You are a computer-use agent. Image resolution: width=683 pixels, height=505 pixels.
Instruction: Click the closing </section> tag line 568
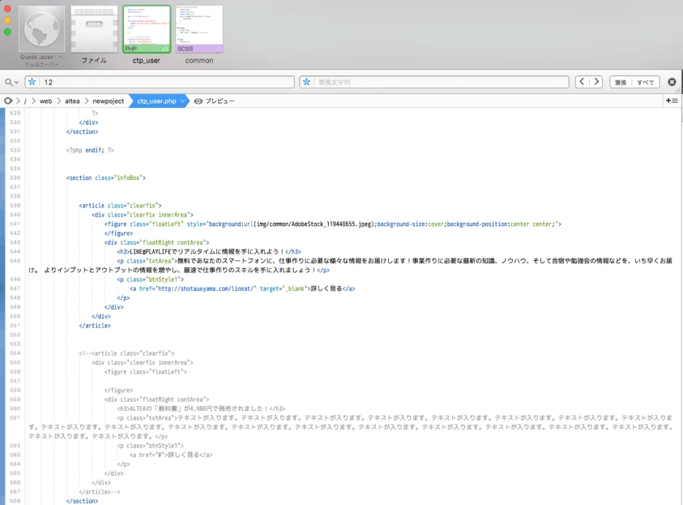[82, 501]
